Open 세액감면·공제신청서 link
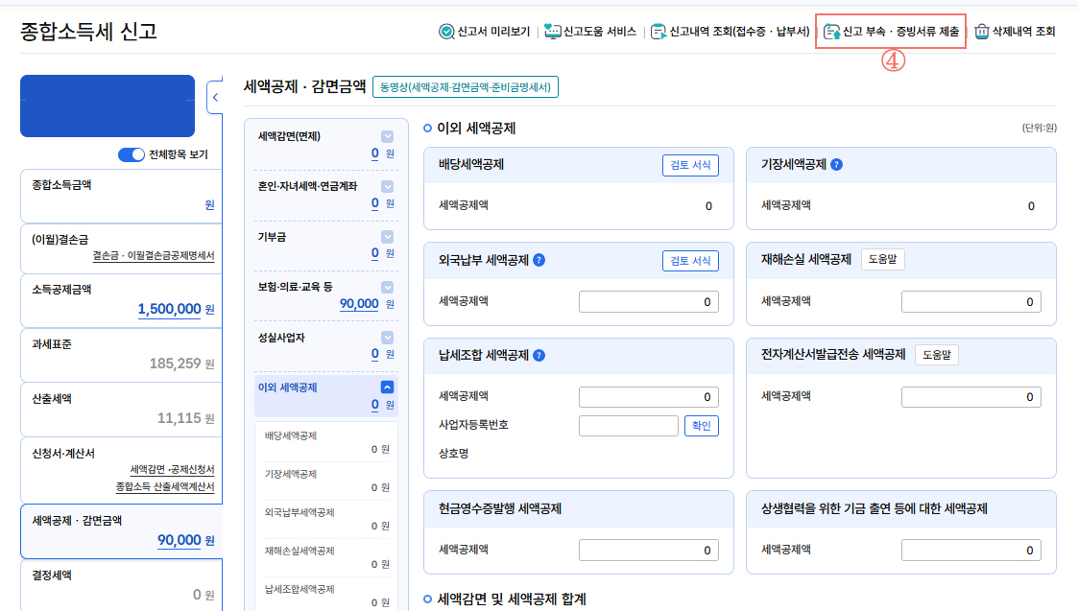 (172, 469)
